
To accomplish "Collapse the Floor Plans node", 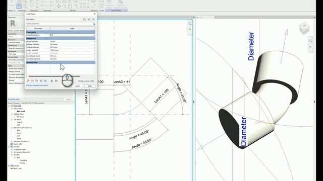I will pos(12,109).
